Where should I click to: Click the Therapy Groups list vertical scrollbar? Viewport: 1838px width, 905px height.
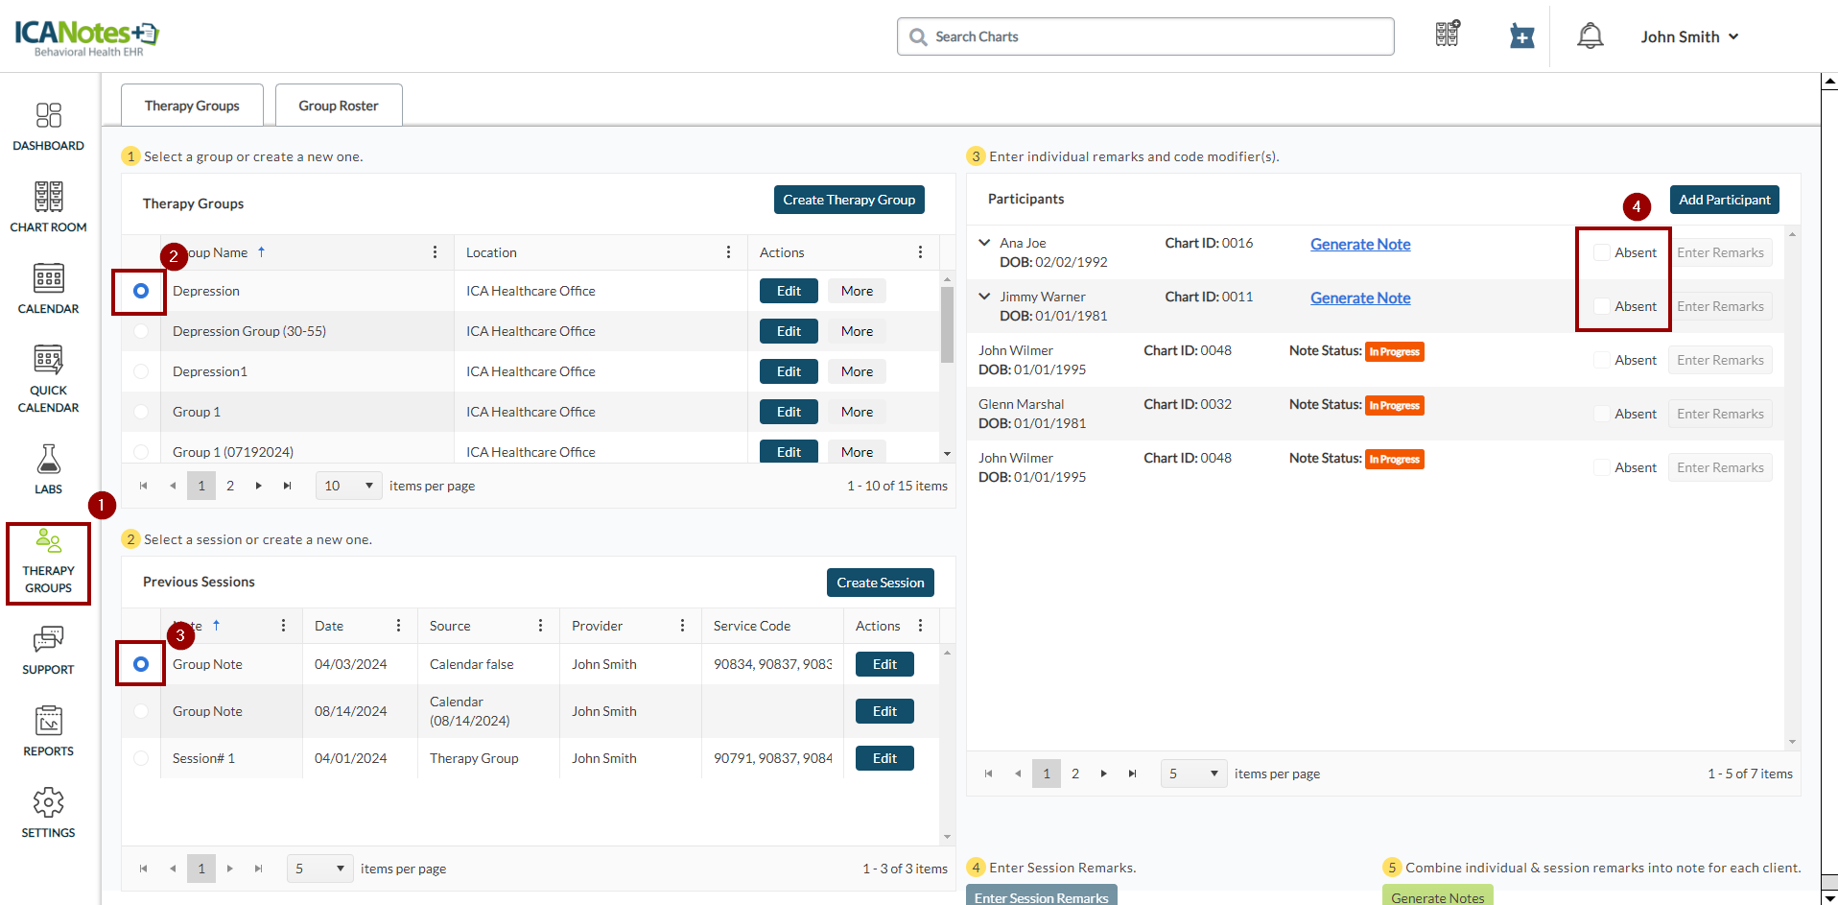[x=947, y=326]
